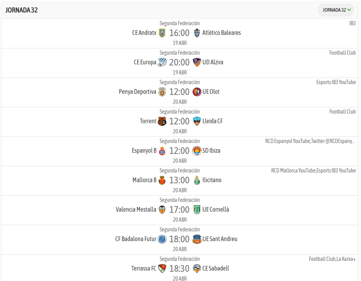The width and height of the screenshot is (361, 281).
Task: Open the Terrassa FC team page
Action: coord(143,269)
